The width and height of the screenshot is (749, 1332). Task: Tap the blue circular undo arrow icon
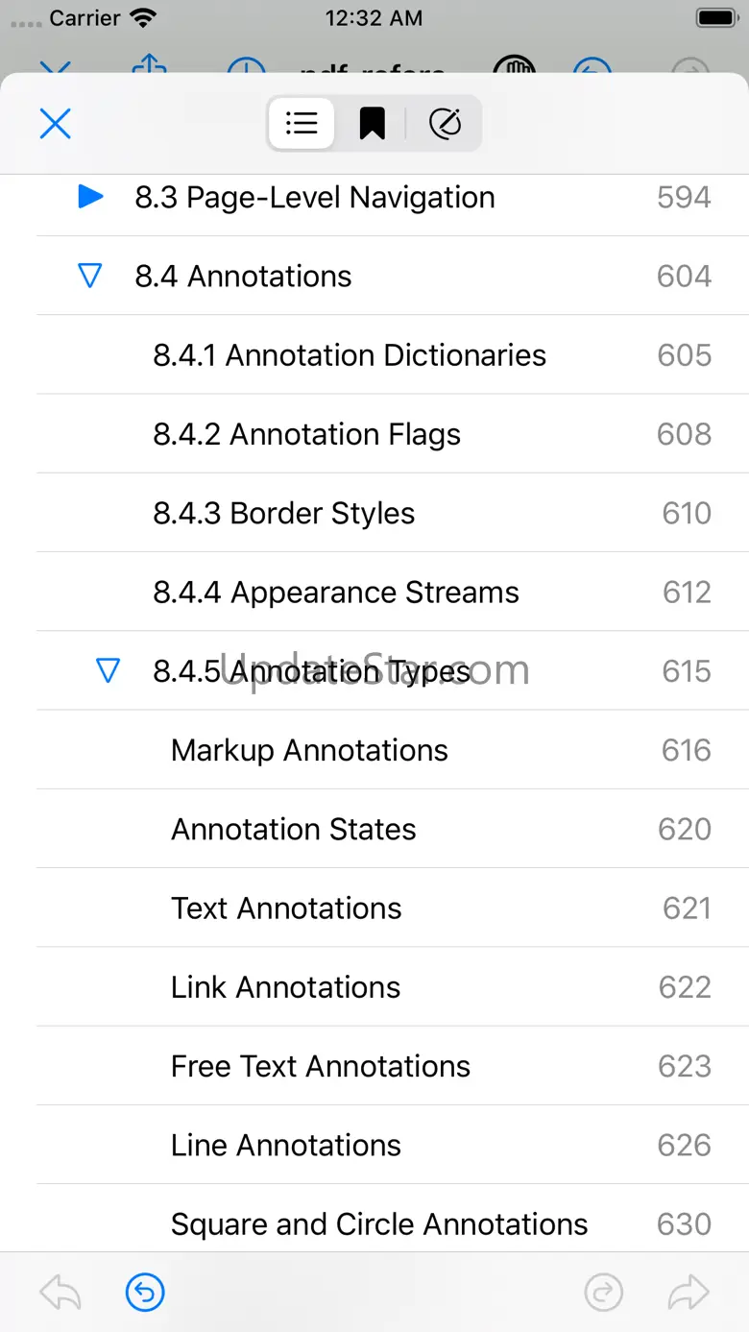click(x=145, y=1293)
